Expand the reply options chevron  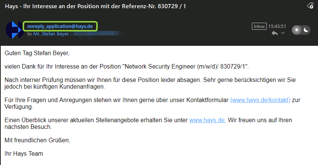coord(283,33)
